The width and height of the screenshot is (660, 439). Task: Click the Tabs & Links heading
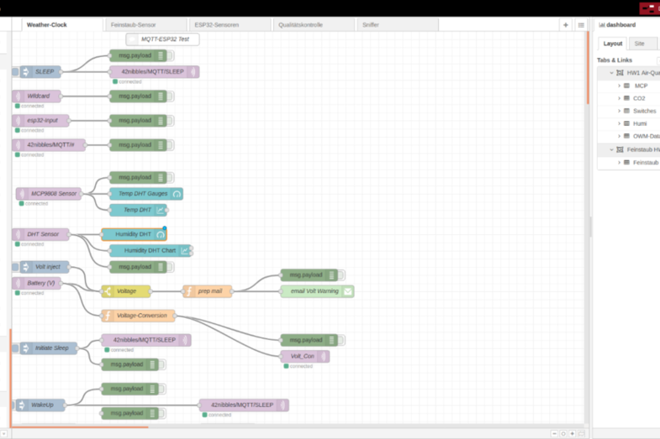click(x=615, y=60)
